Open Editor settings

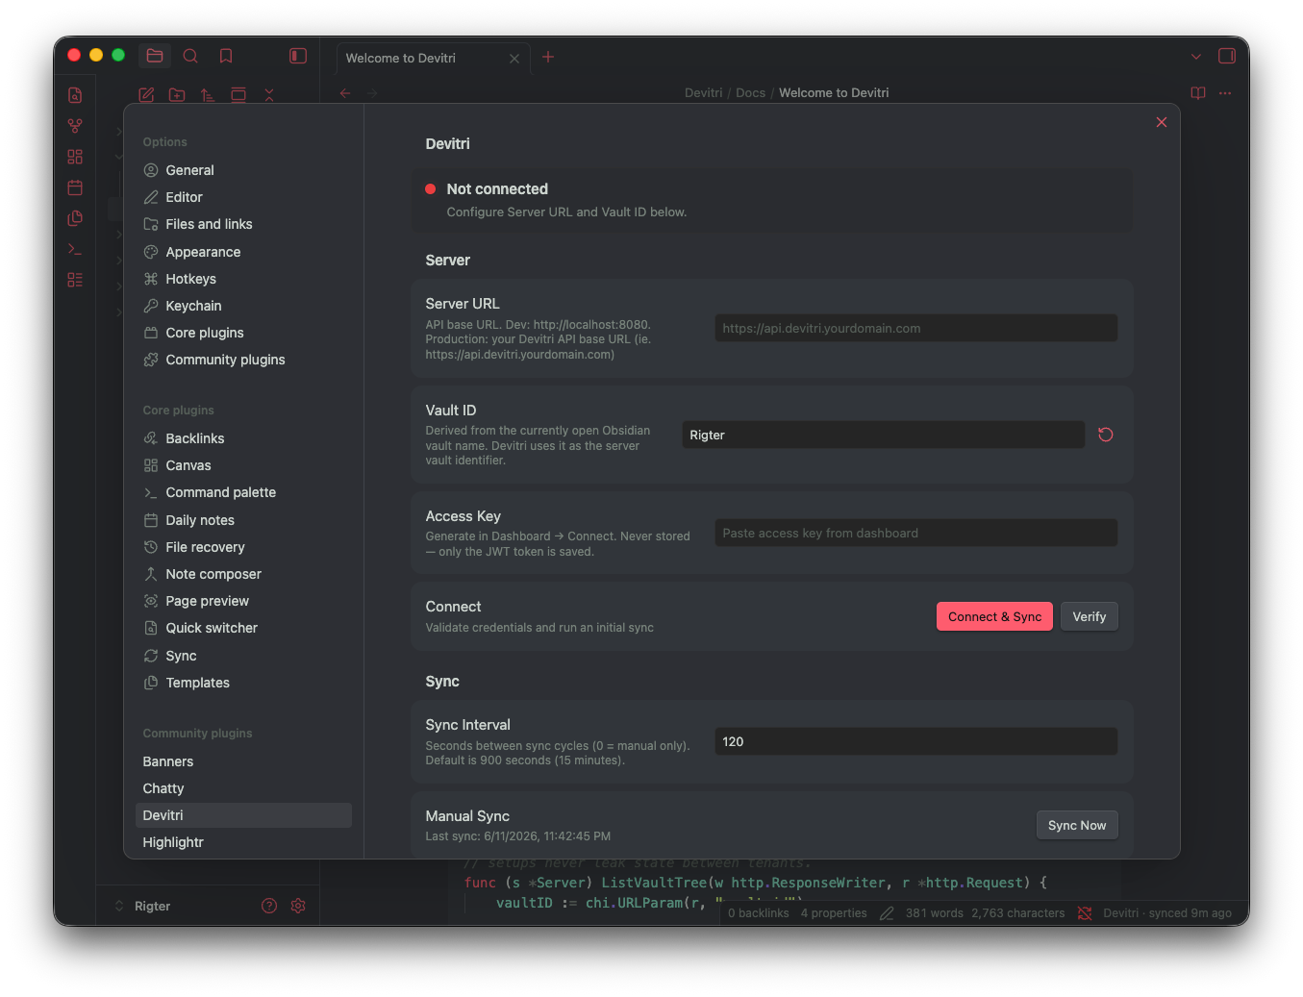click(243, 197)
